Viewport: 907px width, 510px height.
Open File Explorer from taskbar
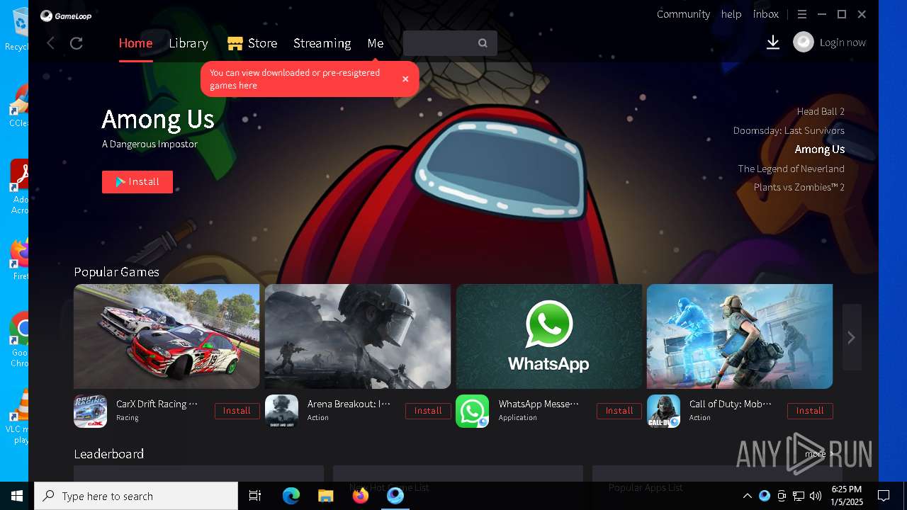[325, 496]
